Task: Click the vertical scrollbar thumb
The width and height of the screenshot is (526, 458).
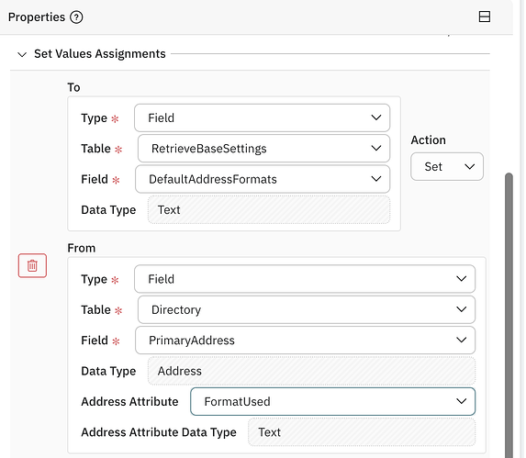Action: 509,315
